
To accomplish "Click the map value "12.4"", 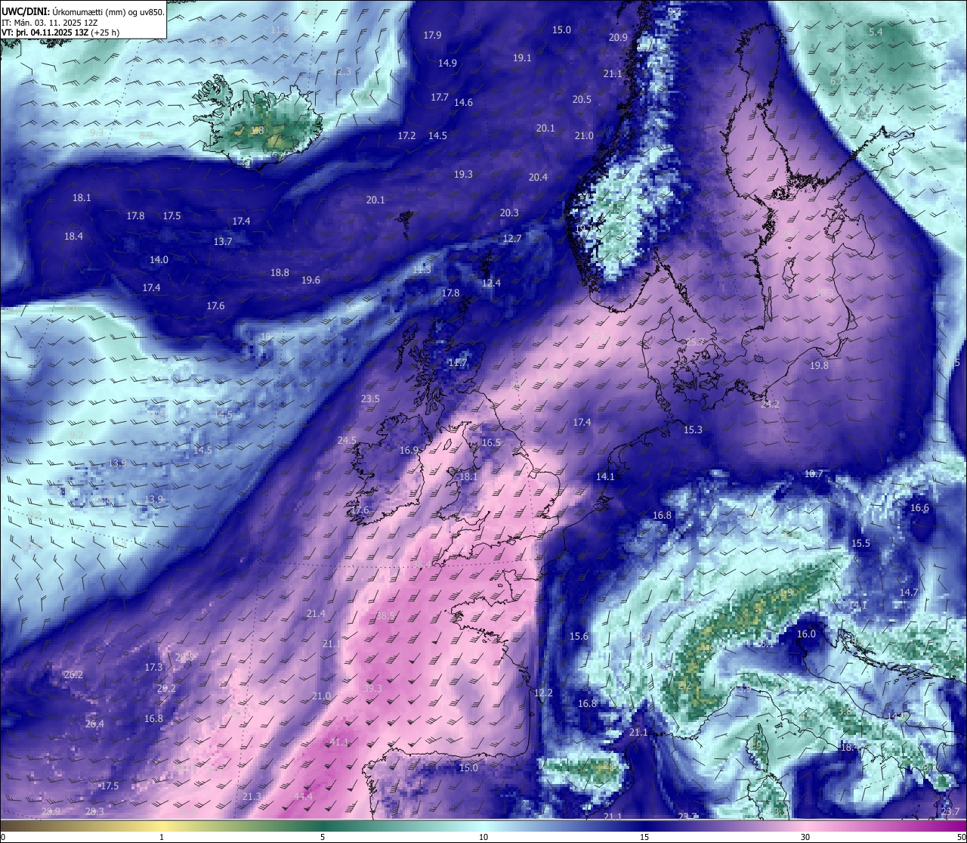I will pos(491,284).
